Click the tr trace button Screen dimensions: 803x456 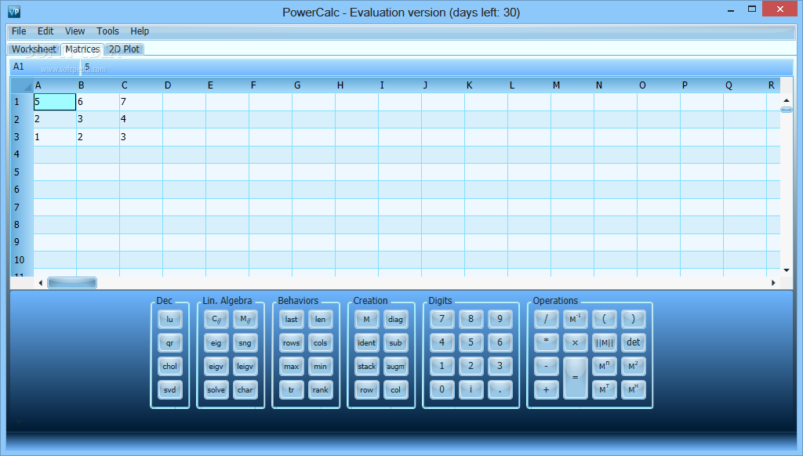pos(292,390)
